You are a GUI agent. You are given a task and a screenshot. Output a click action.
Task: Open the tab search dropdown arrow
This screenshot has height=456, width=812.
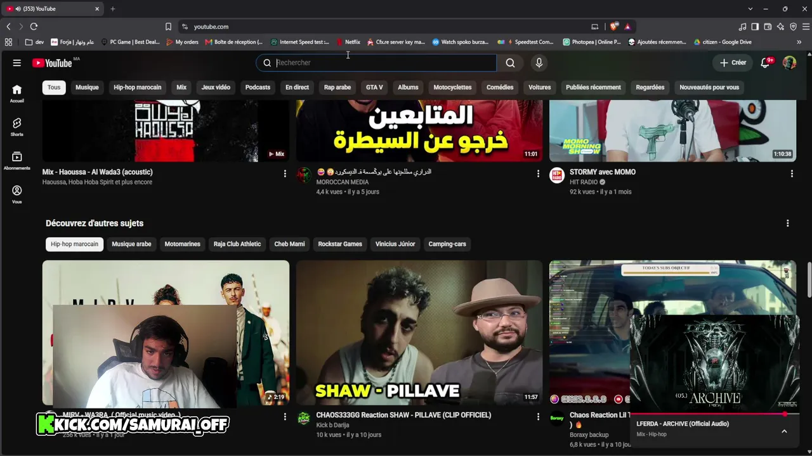click(x=750, y=9)
